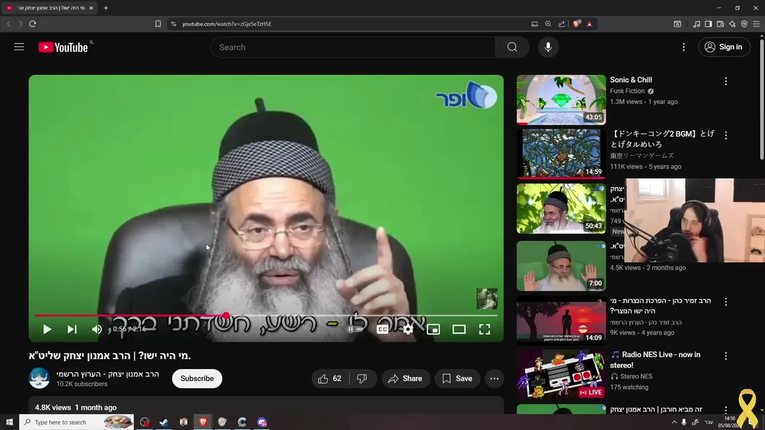765x430 pixels.
Task: Focus the YouTube Search field
Action: (x=353, y=47)
